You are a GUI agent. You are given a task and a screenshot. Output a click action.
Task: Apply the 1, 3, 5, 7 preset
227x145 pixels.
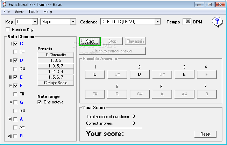[x=56, y=66]
